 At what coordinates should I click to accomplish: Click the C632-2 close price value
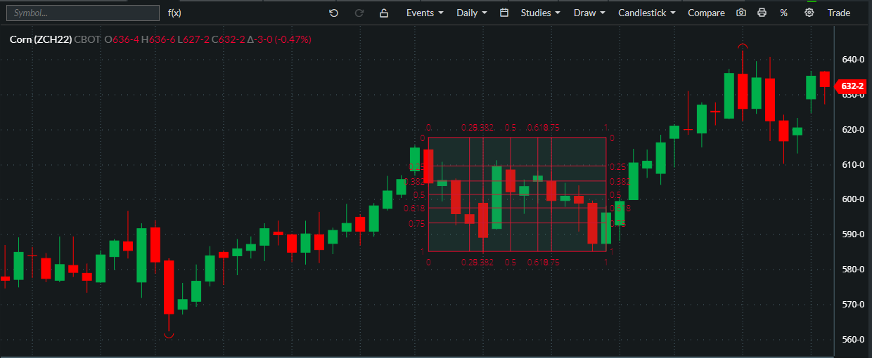click(x=229, y=39)
